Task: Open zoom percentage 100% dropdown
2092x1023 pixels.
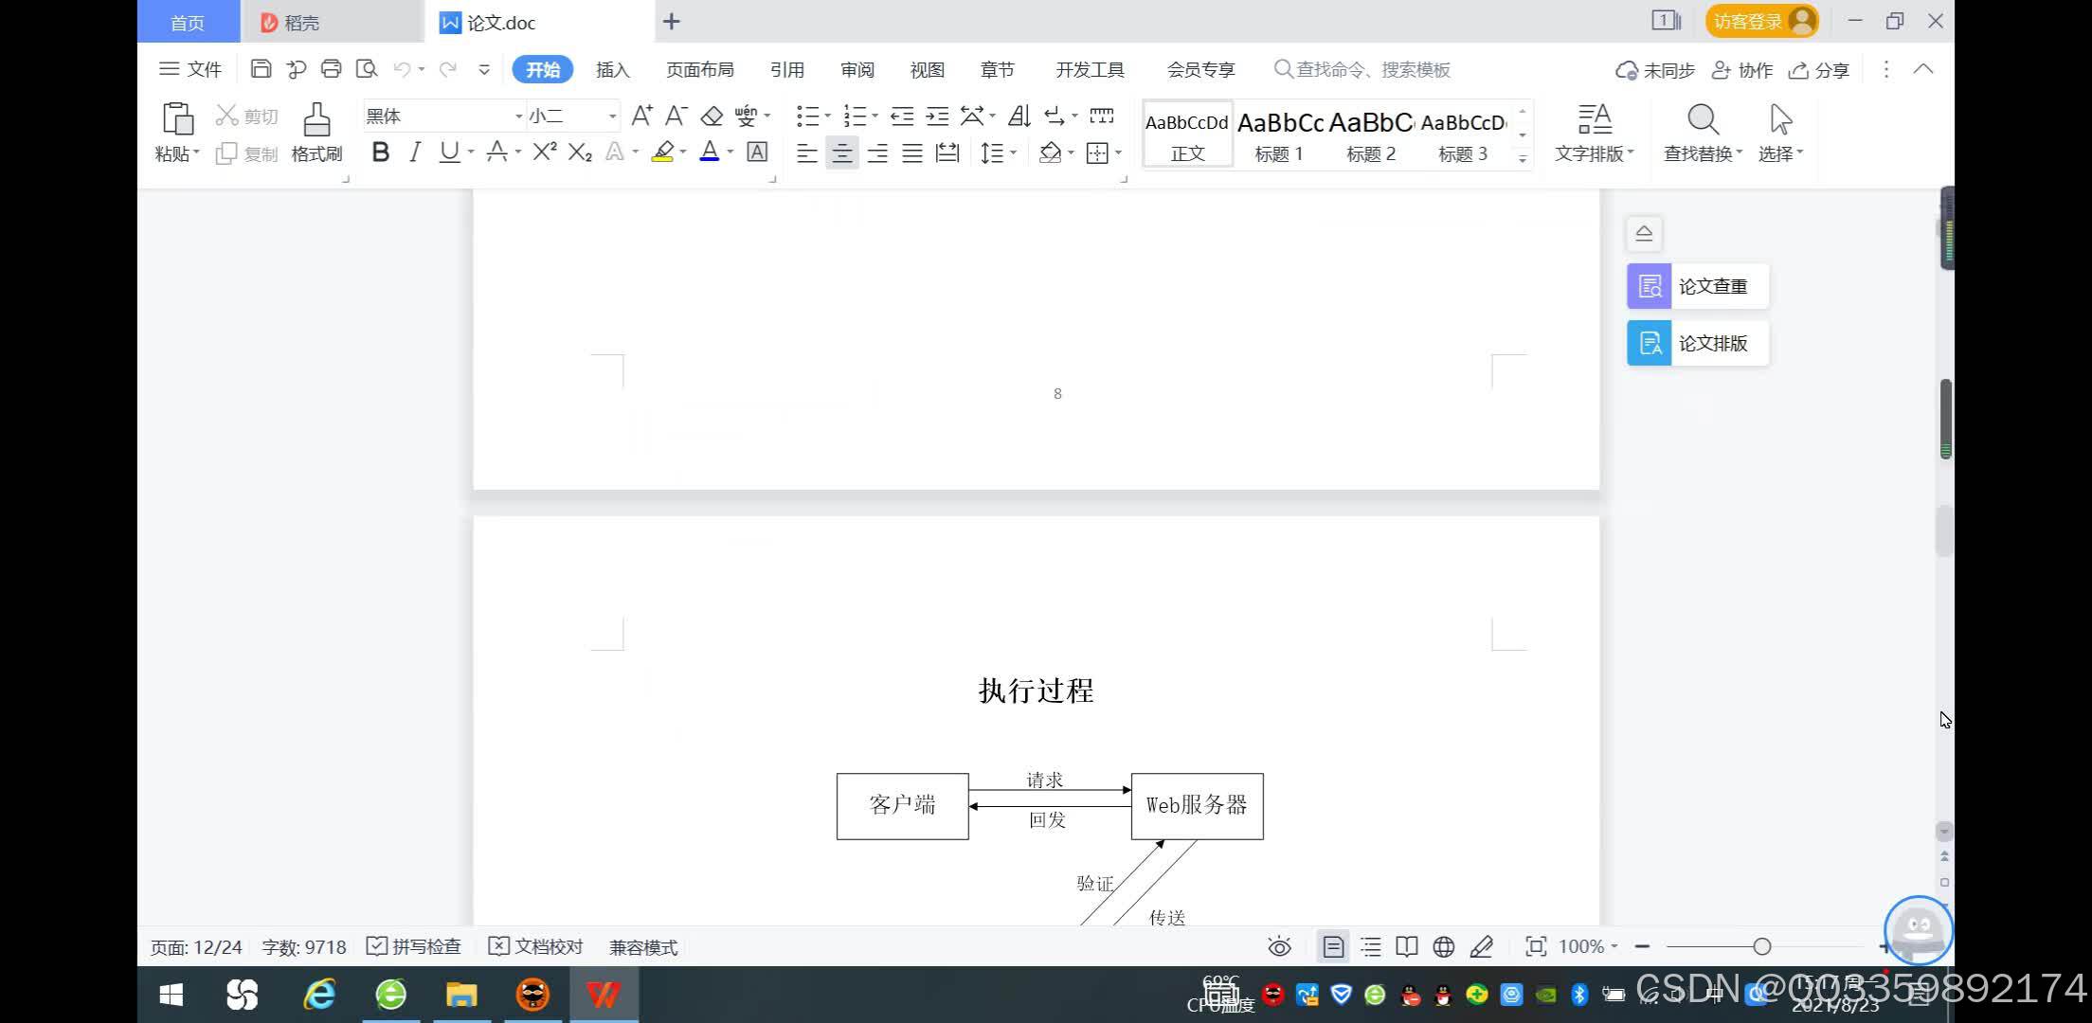Action: tap(1588, 946)
